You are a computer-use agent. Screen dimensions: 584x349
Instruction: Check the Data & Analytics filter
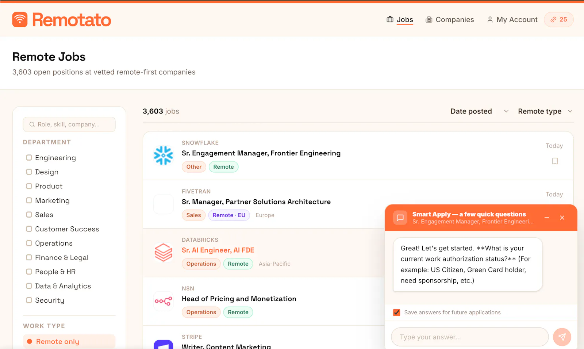click(x=29, y=286)
